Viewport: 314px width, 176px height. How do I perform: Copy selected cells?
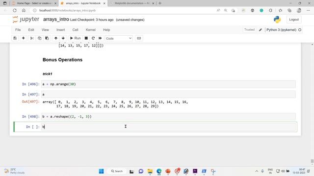coord(39,38)
